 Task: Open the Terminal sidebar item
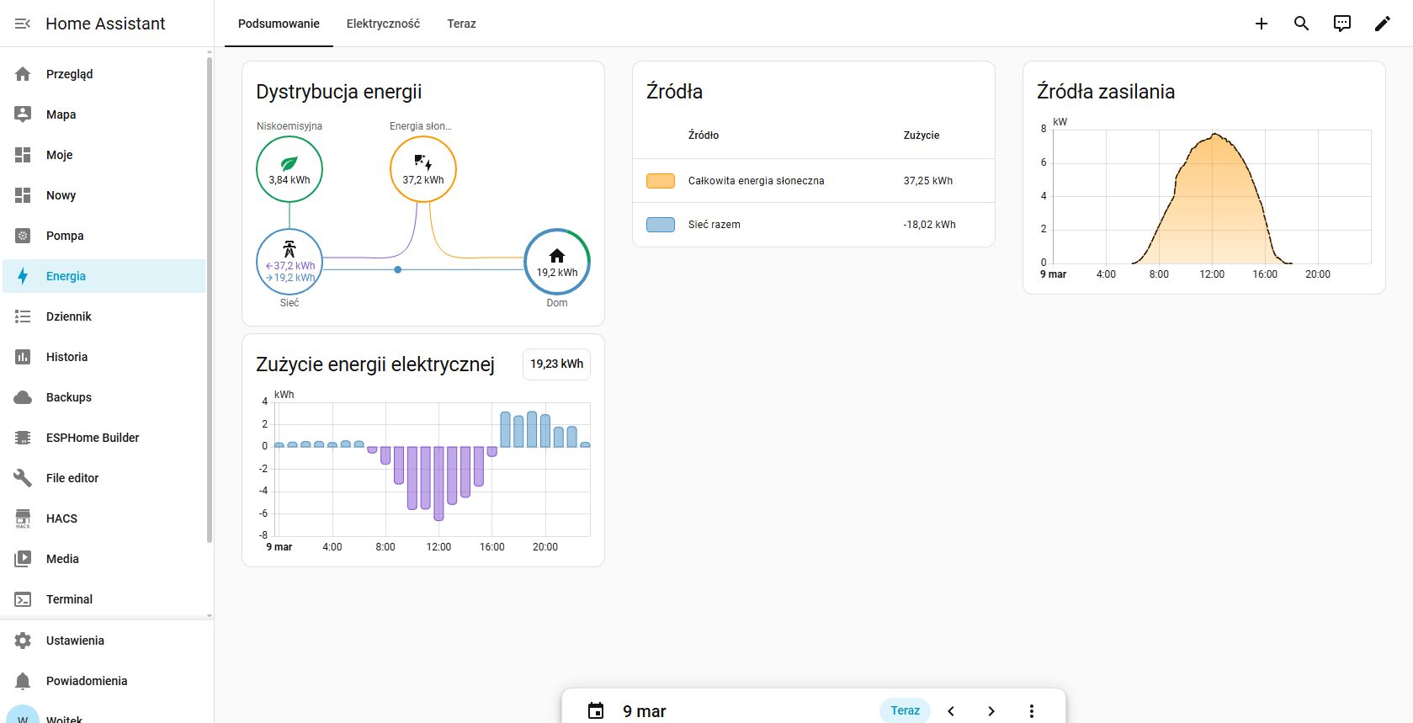69,599
